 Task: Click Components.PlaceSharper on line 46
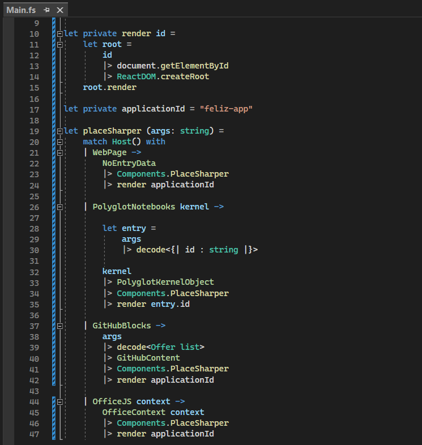(x=173, y=423)
